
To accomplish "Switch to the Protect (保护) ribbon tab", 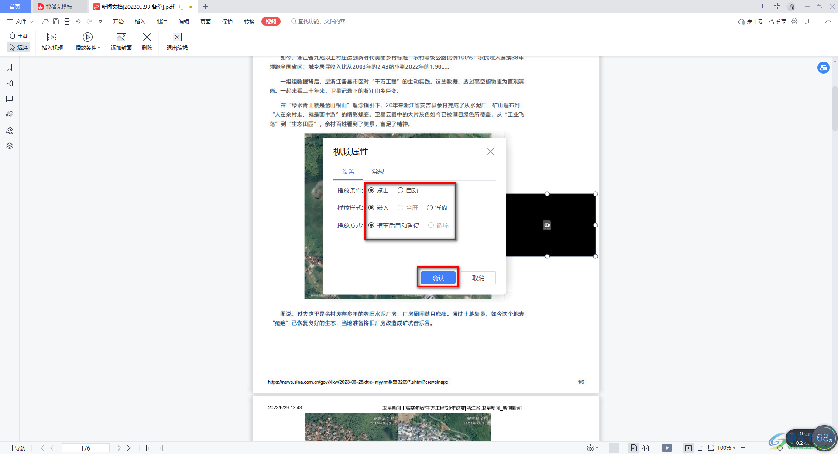I will (x=227, y=21).
